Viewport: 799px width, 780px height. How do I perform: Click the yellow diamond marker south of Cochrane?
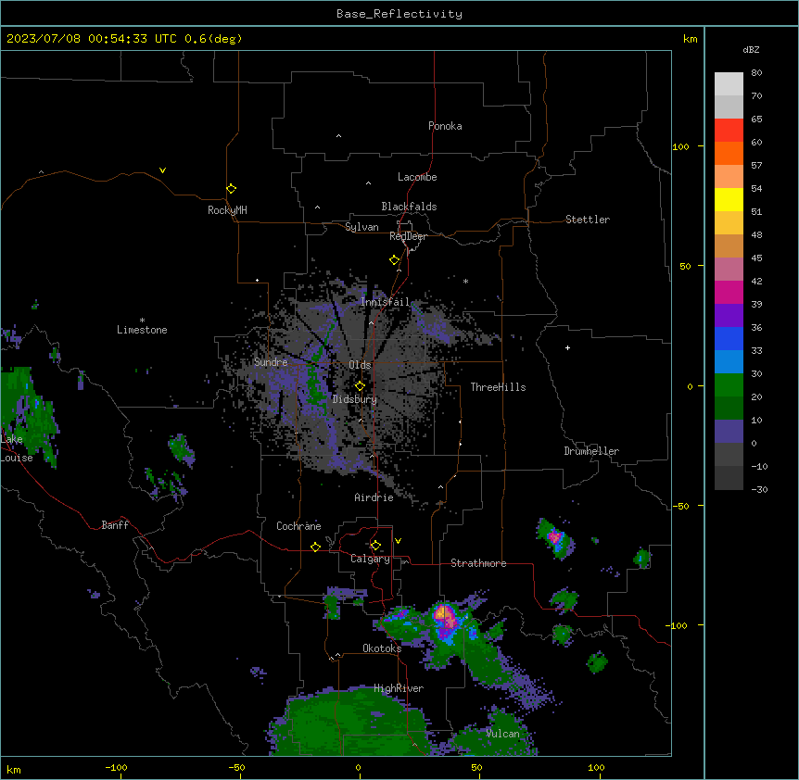pyautogui.click(x=315, y=547)
